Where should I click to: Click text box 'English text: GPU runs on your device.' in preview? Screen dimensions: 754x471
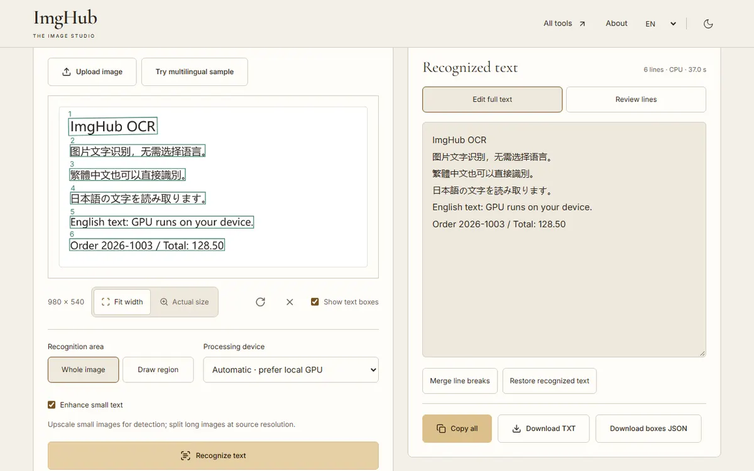click(x=161, y=222)
